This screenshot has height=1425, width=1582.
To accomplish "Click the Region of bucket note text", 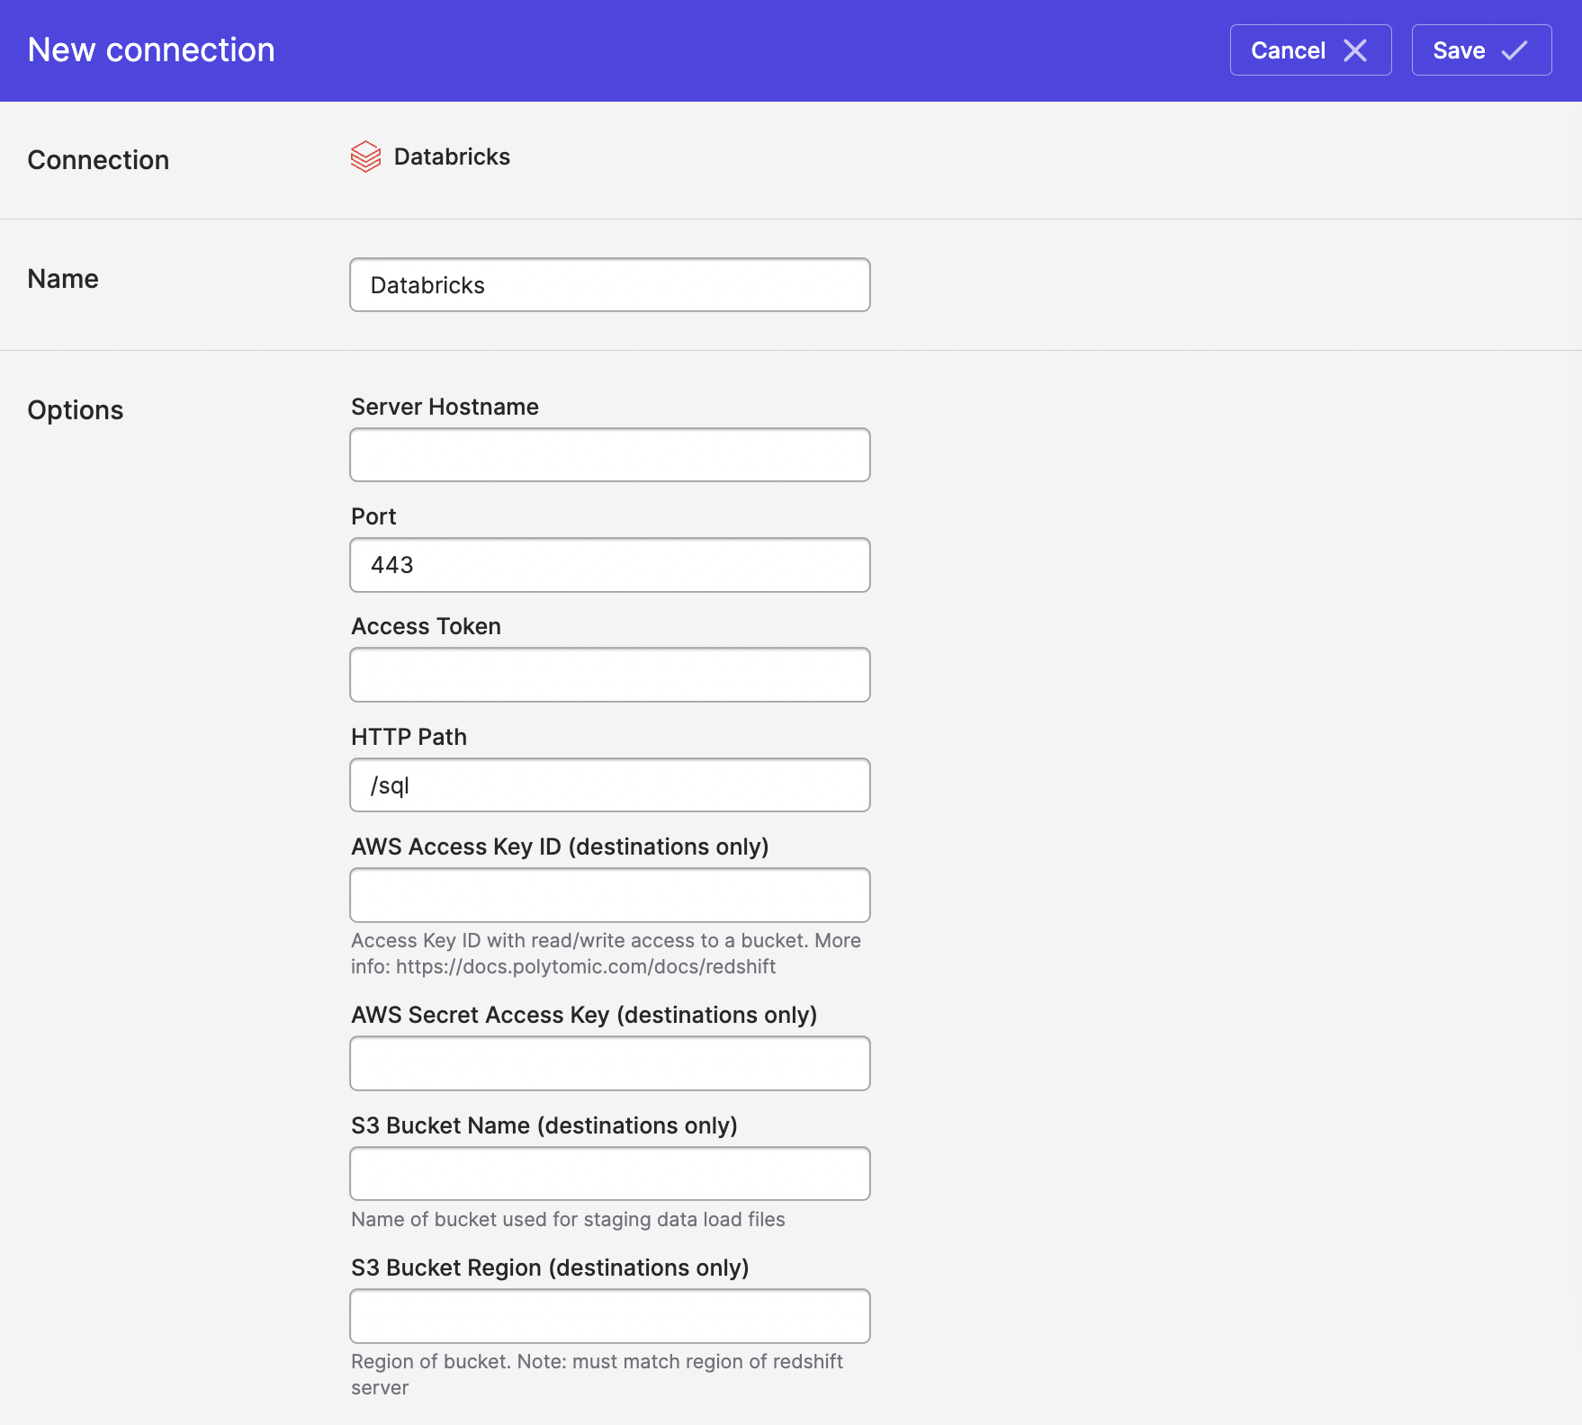I will pos(598,1374).
